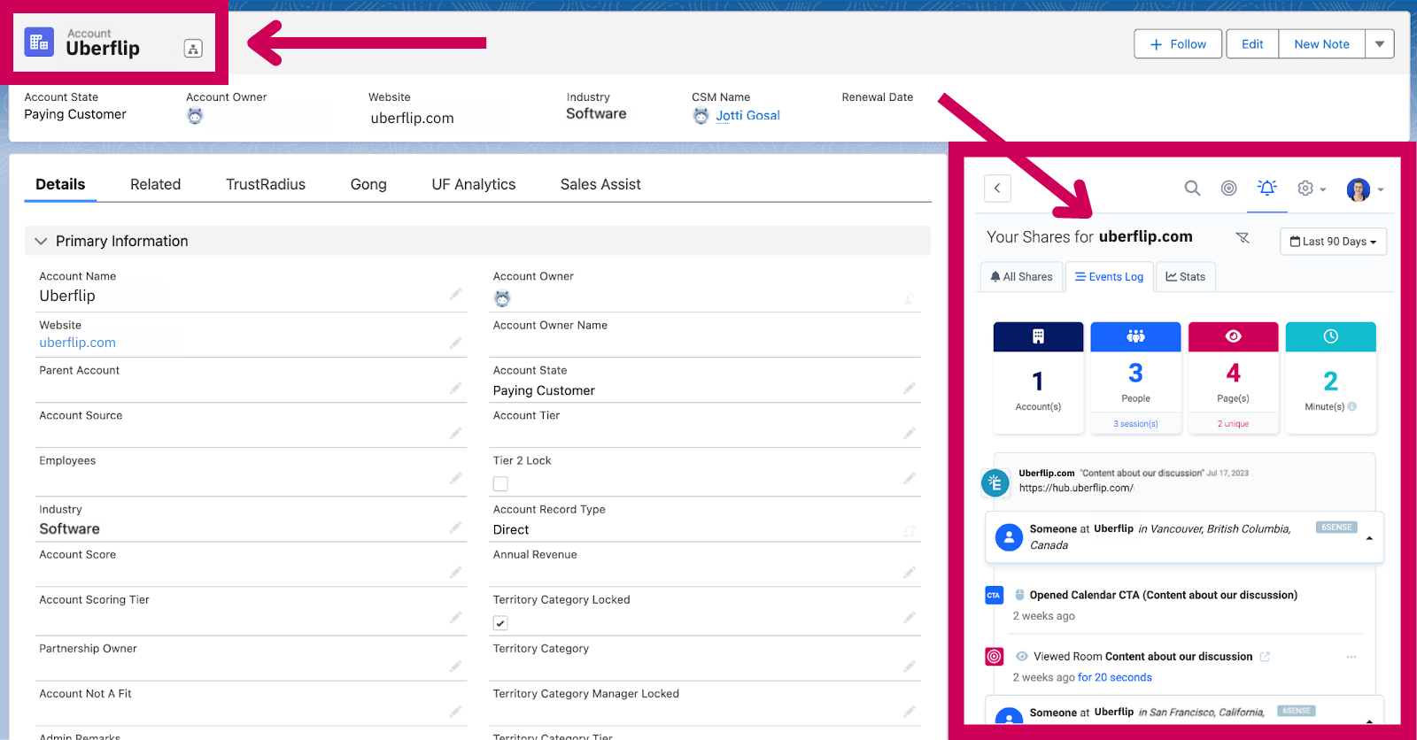
Task: Click the 'https://hub.uberflip.com/' URL text
Action: [1076, 489]
